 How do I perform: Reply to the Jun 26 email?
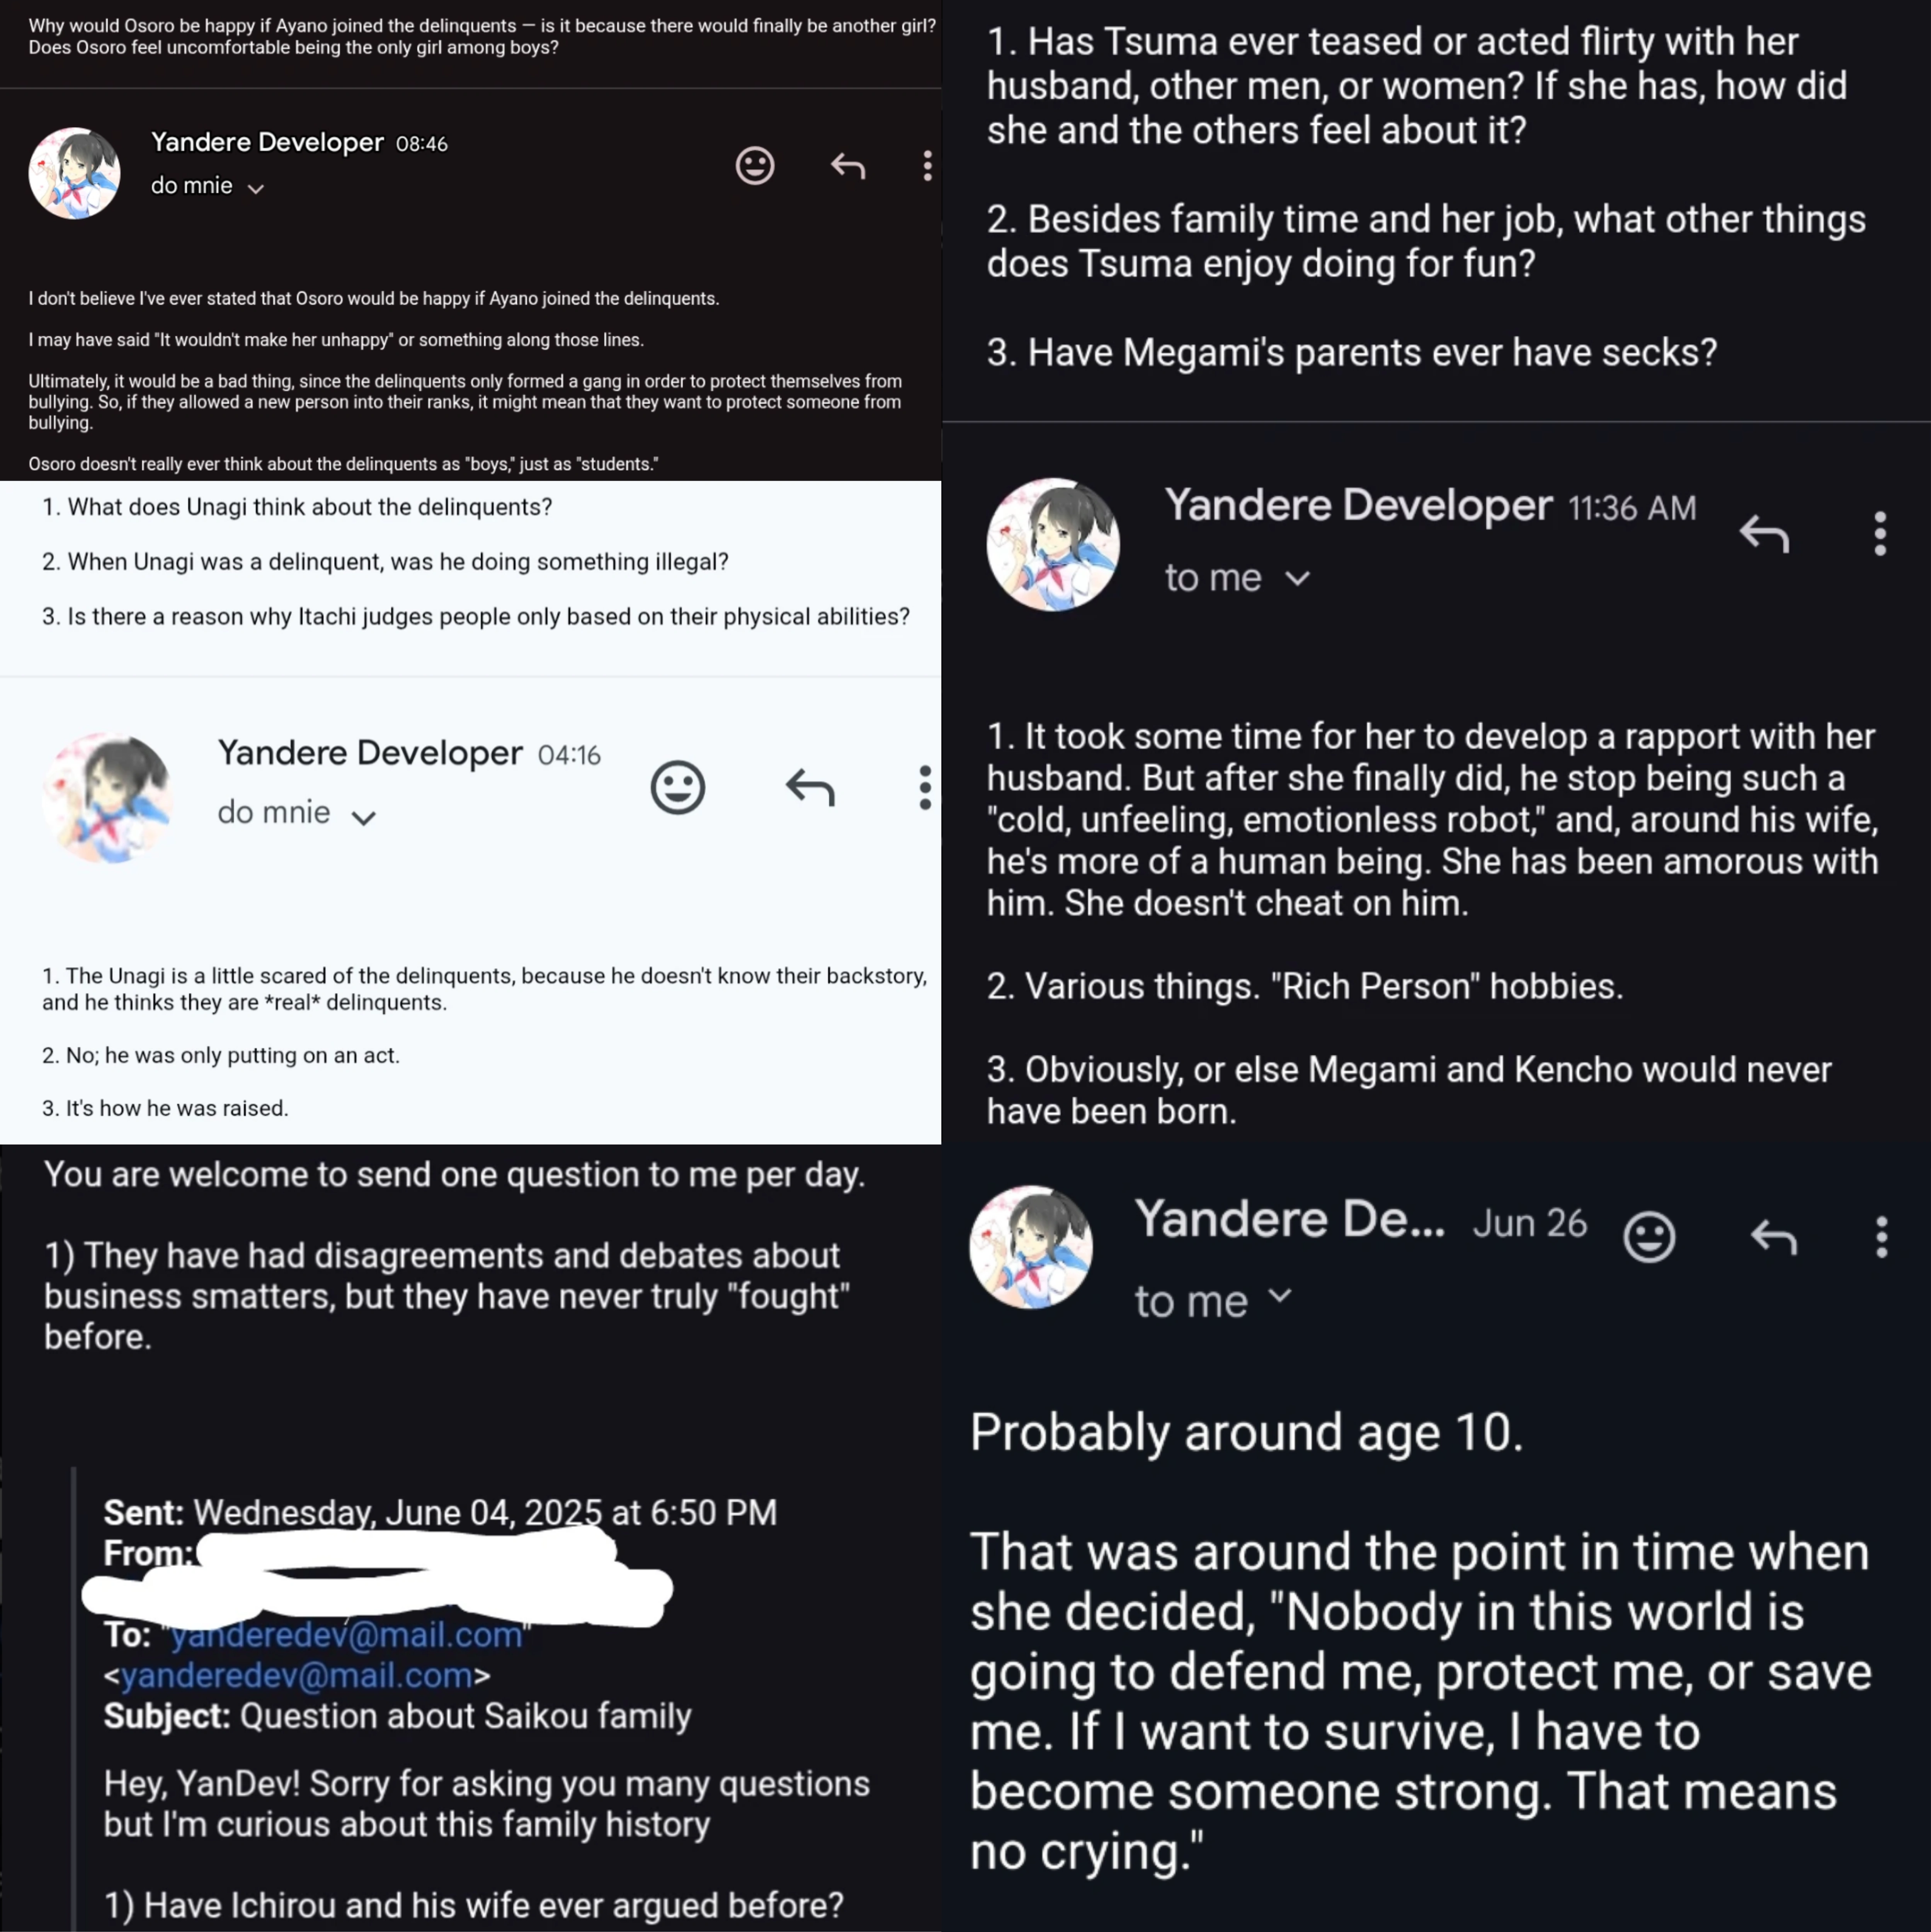click(x=1774, y=1238)
